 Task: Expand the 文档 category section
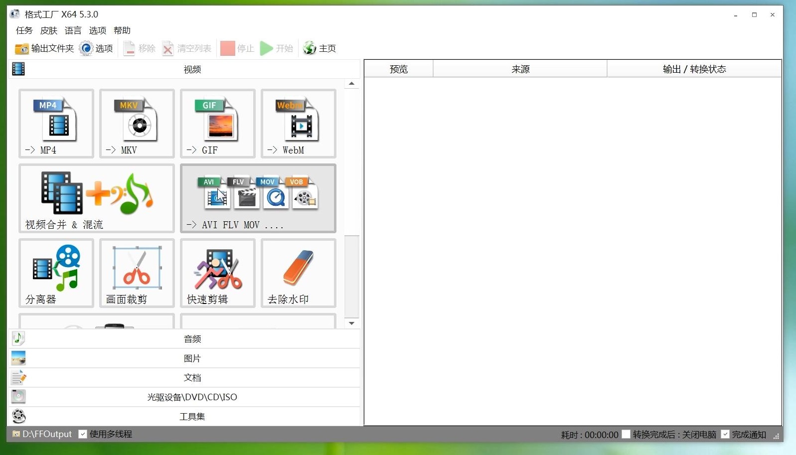[184, 378]
